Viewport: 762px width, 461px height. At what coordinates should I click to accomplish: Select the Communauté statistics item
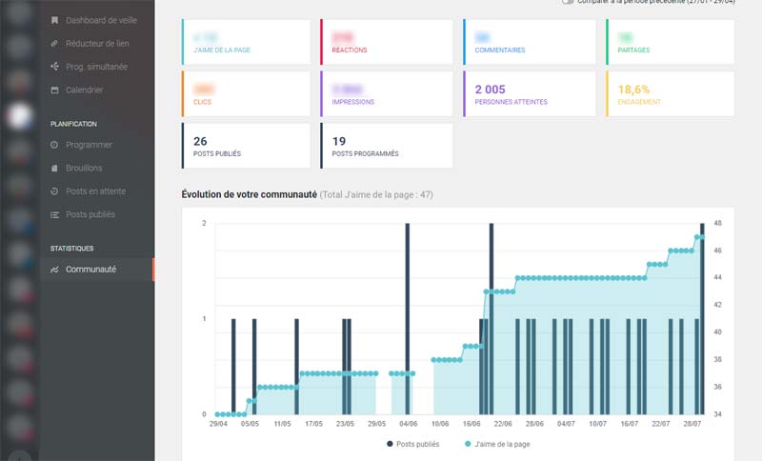pos(97,270)
